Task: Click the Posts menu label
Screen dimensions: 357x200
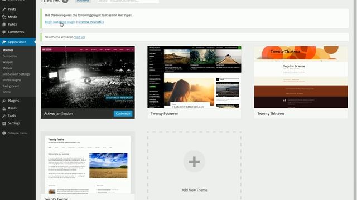Action: tap(12, 9)
